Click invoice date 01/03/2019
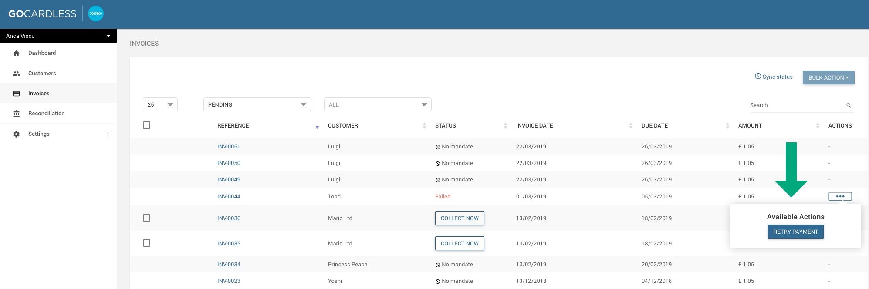 click(531, 197)
